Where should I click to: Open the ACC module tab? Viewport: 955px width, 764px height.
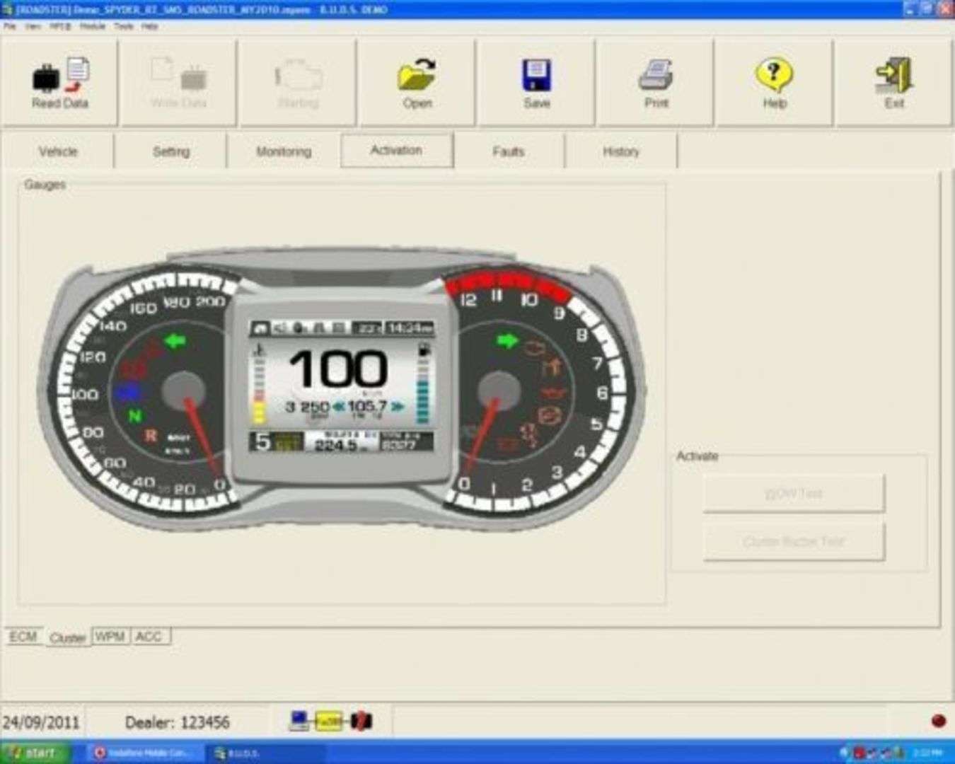(149, 637)
